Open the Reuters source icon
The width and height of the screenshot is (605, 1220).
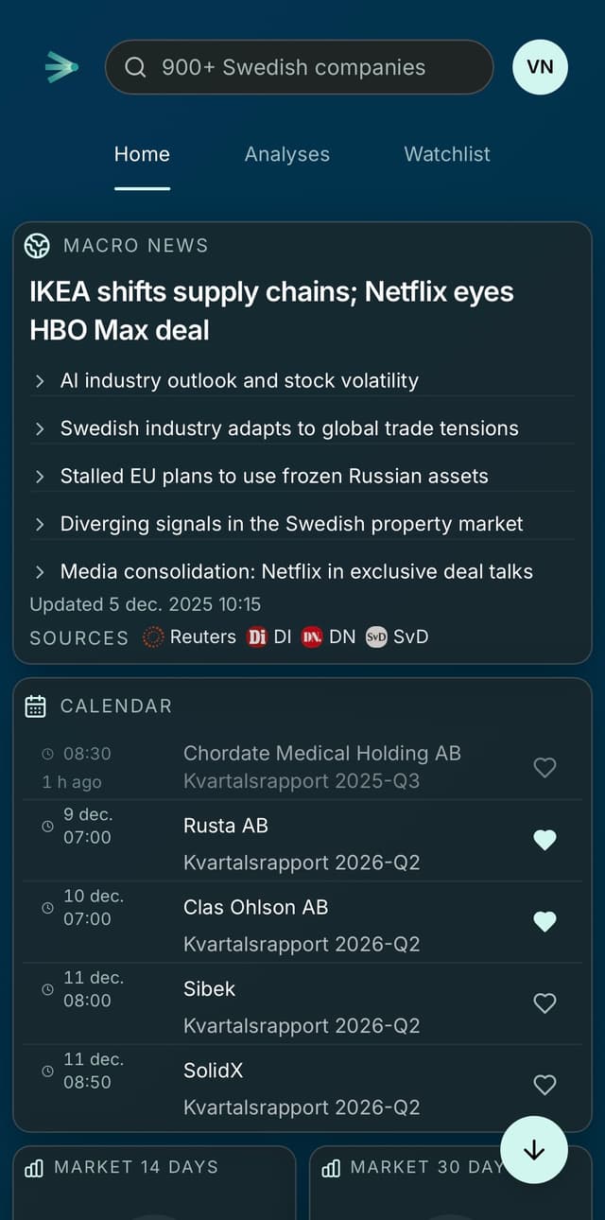[153, 637]
